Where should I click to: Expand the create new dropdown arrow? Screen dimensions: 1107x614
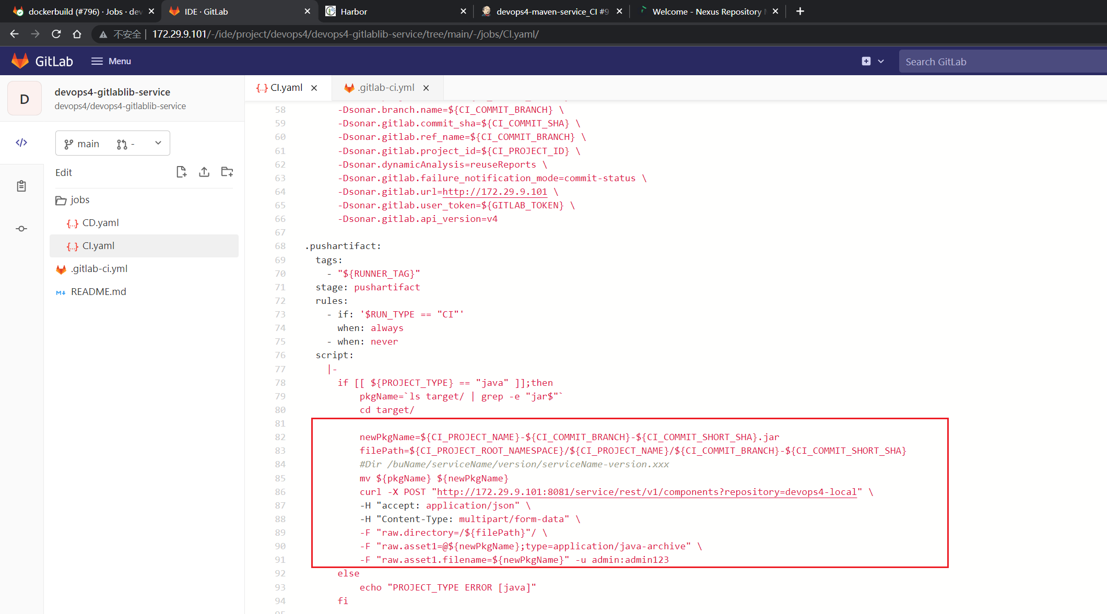[x=881, y=61]
